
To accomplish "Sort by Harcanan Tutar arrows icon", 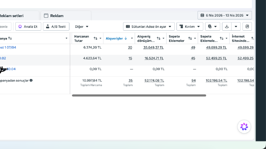I will 96,38.
